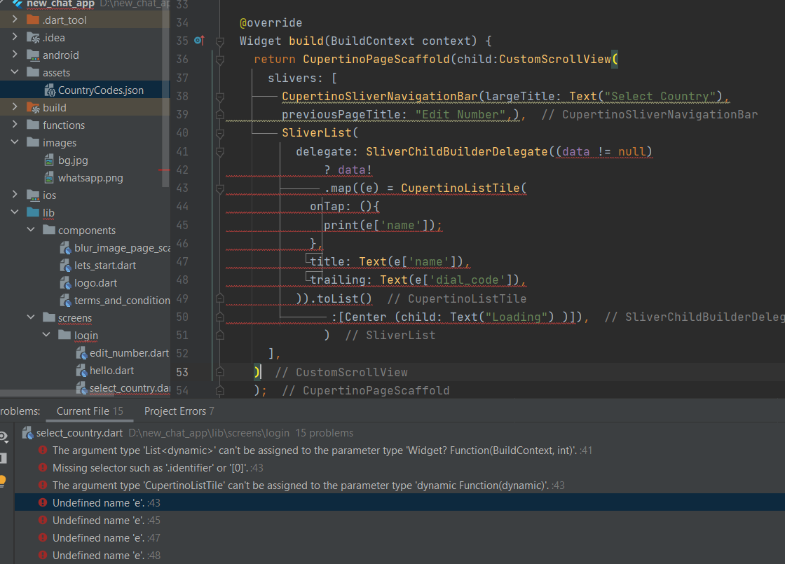Click the .idea folder icon
Viewport: 785px width, 564px height.
pyautogui.click(x=33, y=37)
